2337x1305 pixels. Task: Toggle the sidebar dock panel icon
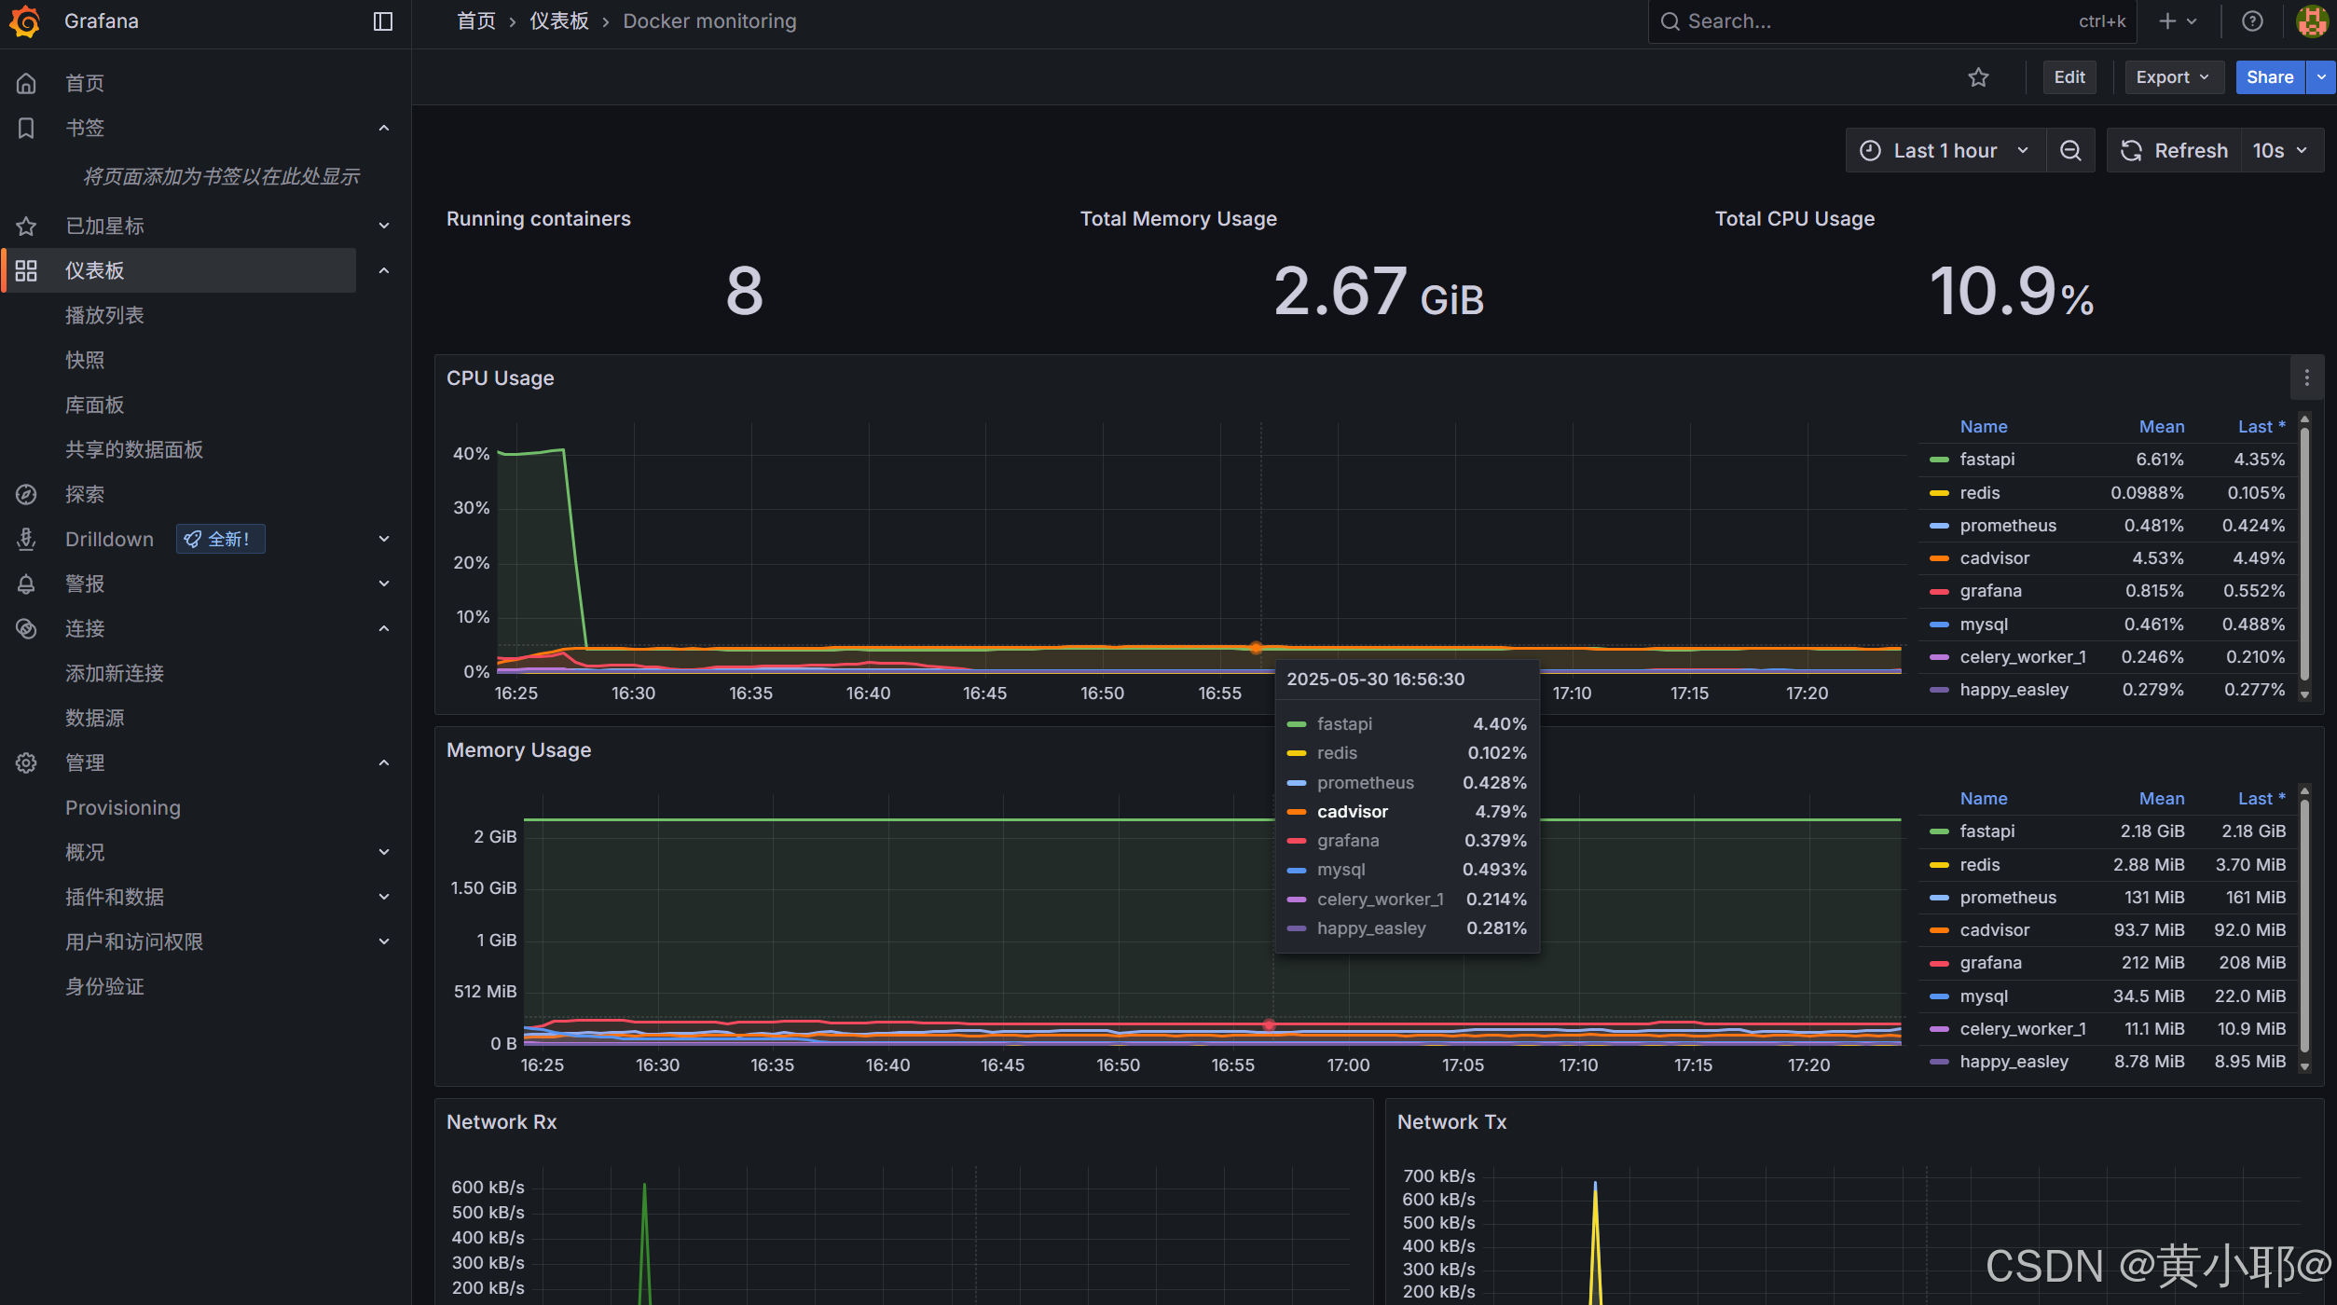coord(382,21)
